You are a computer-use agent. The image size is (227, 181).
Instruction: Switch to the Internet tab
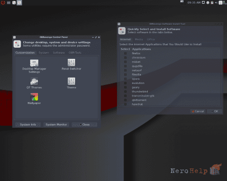click(126, 39)
